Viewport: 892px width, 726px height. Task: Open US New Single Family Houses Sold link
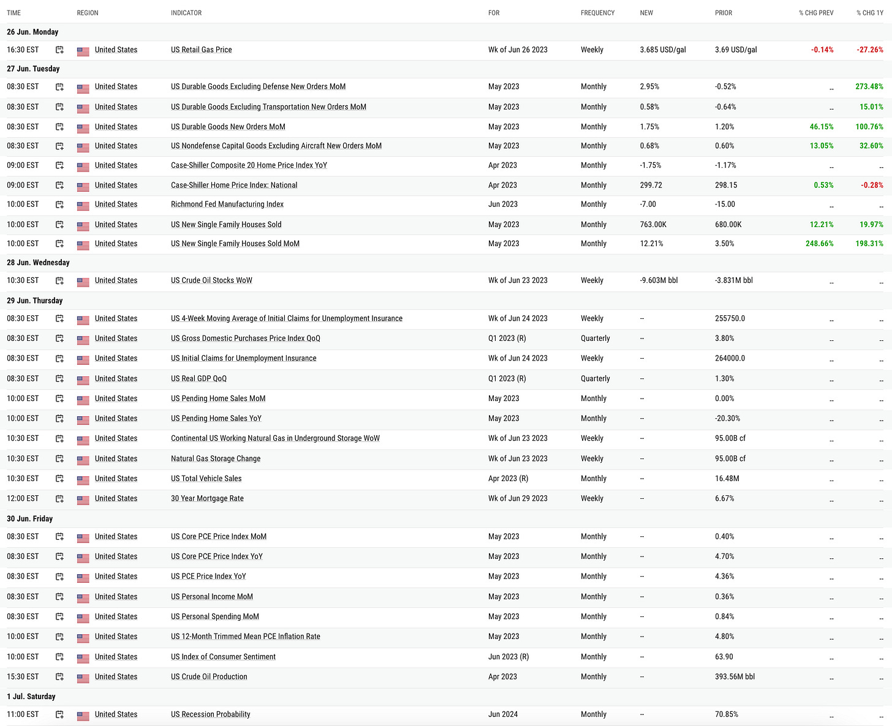pyautogui.click(x=226, y=224)
